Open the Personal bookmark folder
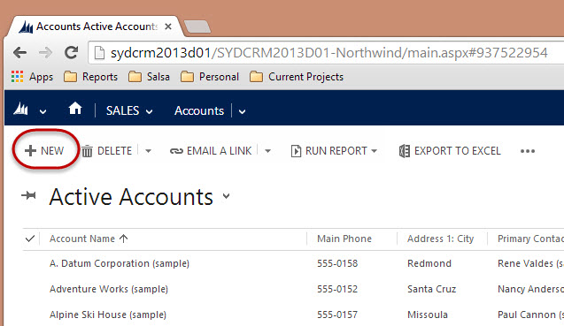This screenshot has width=564, height=326. [210, 77]
